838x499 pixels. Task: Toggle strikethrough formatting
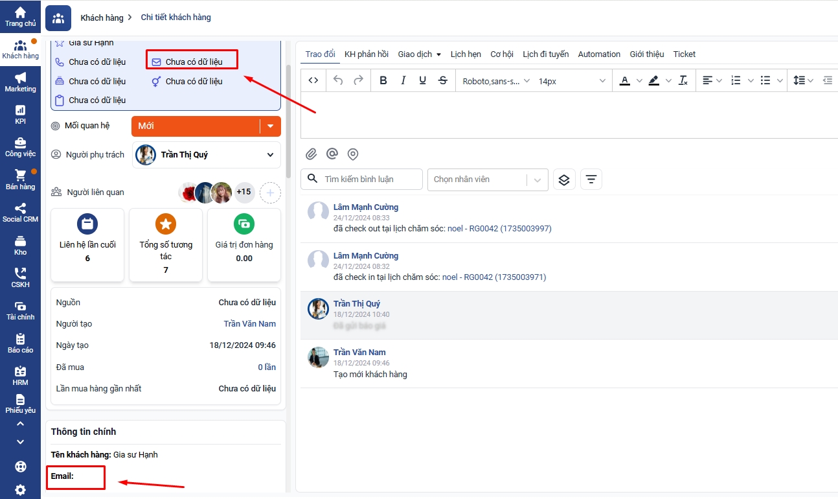[443, 80]
